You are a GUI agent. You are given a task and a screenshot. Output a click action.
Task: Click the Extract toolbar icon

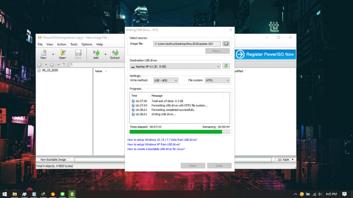point(115,54)
